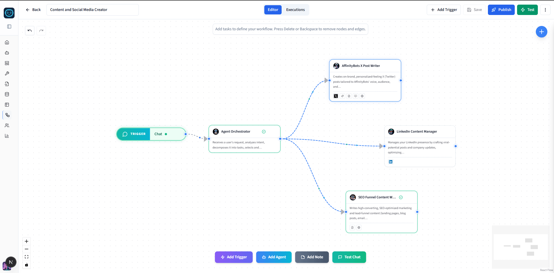Open the database icon in sidebar

click(7, 94)
